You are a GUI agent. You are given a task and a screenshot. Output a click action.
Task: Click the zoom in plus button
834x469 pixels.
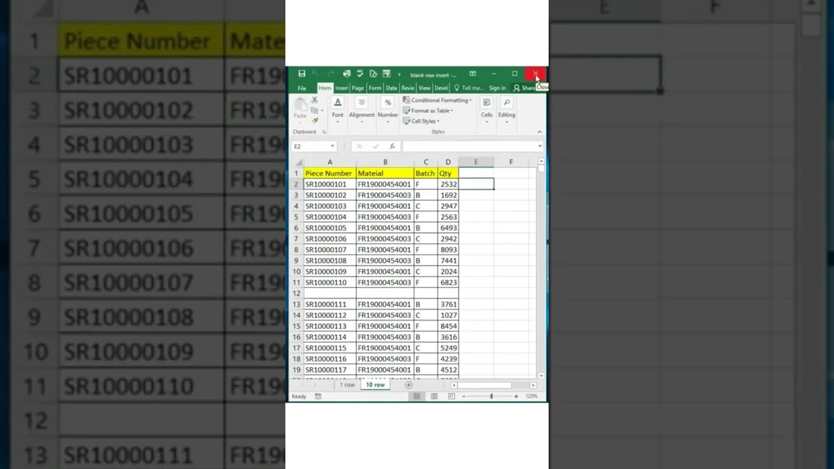click(x=516, y=396)
